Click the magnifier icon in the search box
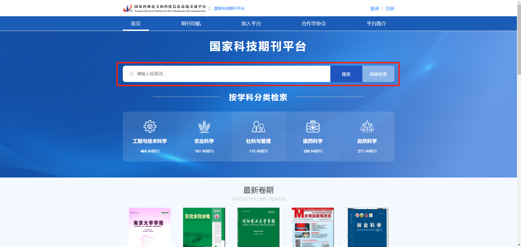The width and height of the screenshot is (521, 247). pyautogui.click(x=131, y=74)
